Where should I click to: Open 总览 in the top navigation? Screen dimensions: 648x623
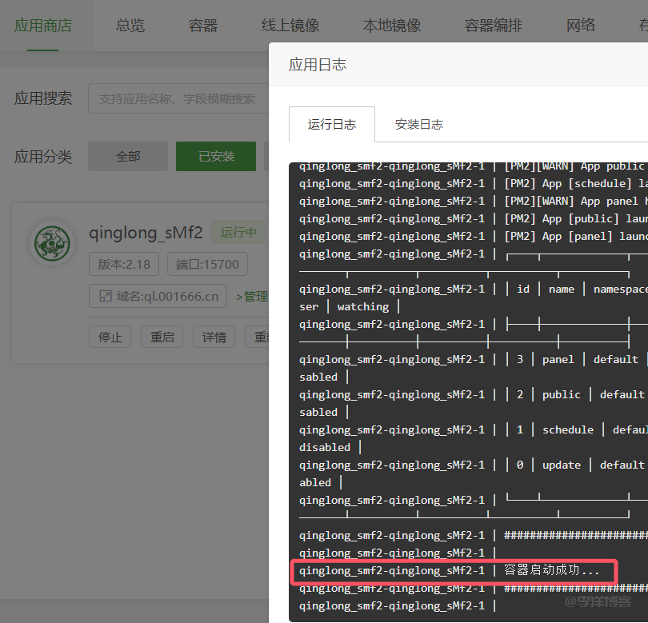(x=130, y=25)
